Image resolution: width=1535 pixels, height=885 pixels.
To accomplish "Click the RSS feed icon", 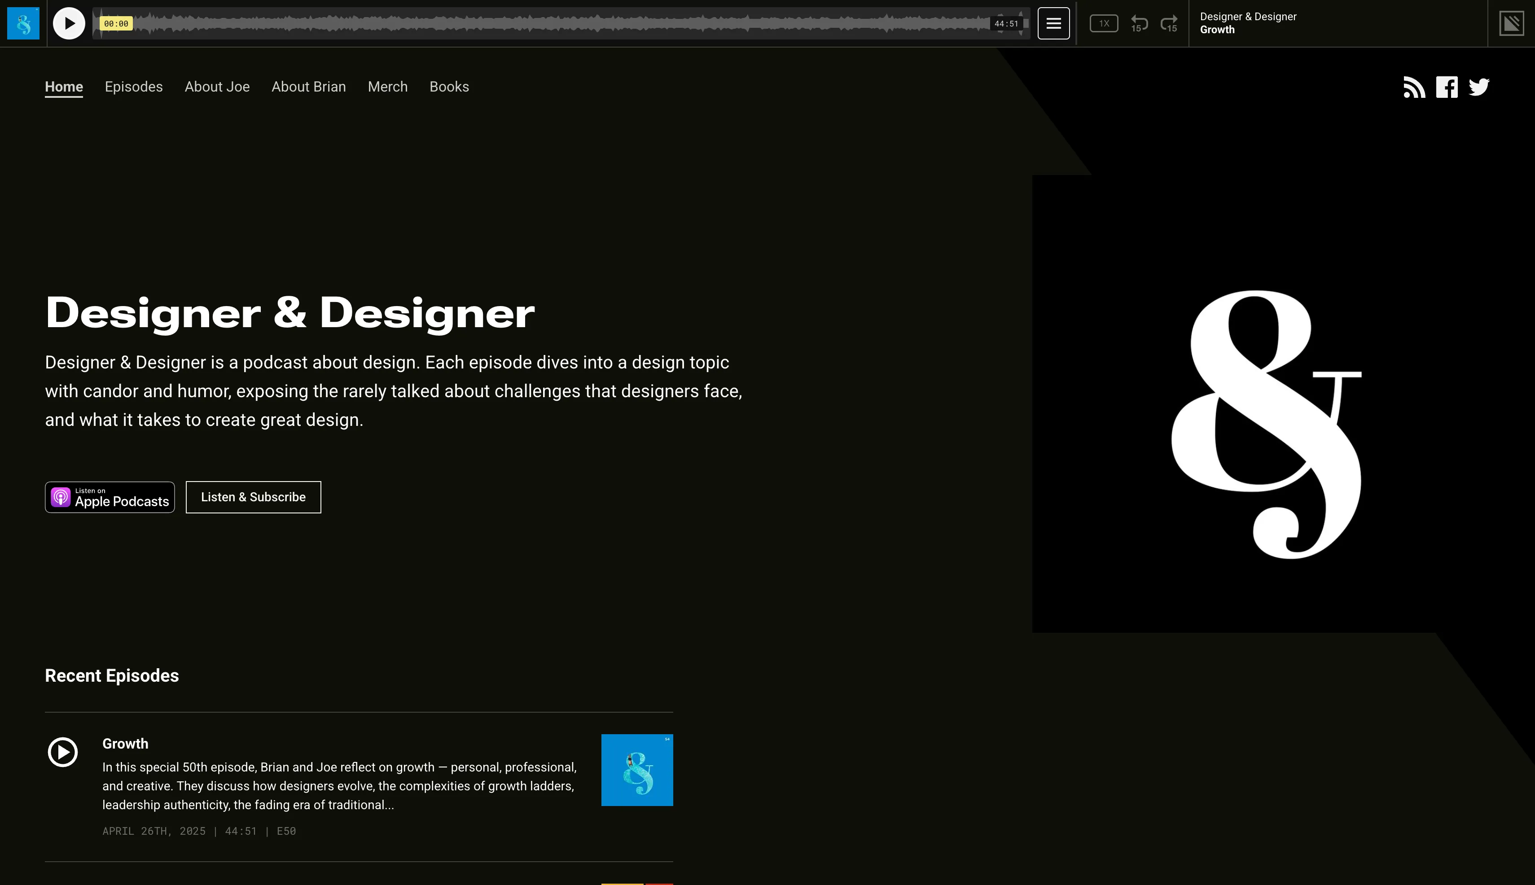I will (x=1414, y=87).
